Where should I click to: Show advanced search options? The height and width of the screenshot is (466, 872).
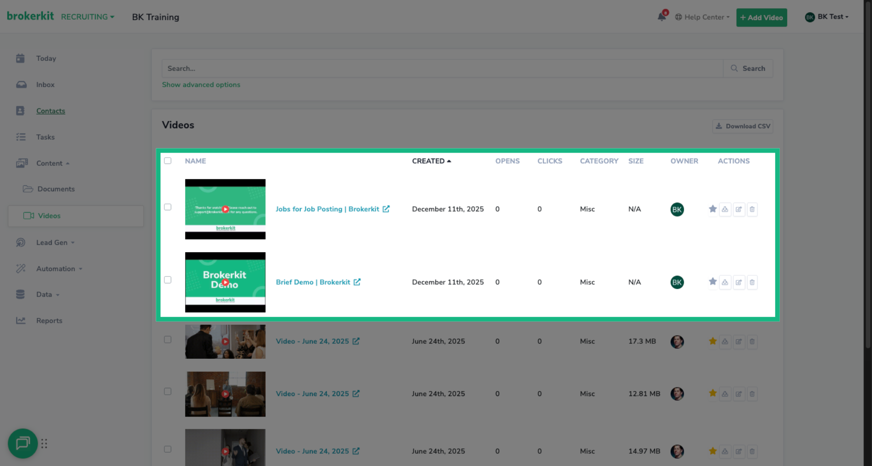201,84
